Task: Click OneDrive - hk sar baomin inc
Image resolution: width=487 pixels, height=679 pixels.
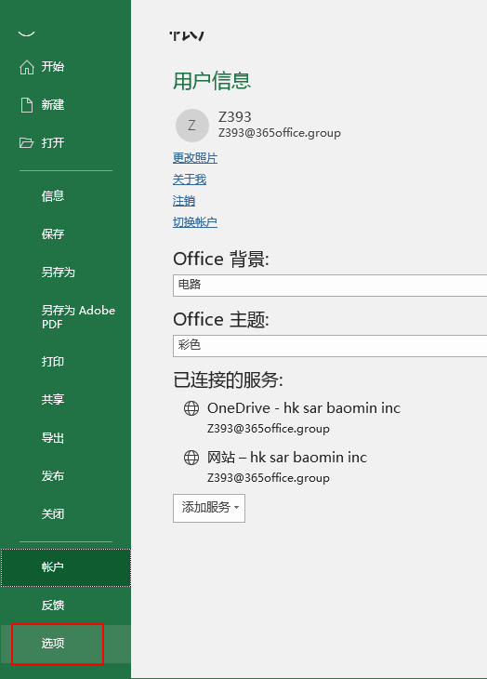Action: (x=304, y=408)
